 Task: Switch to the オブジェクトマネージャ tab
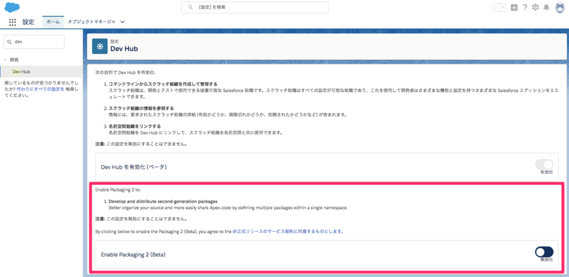tap(91, 22)
